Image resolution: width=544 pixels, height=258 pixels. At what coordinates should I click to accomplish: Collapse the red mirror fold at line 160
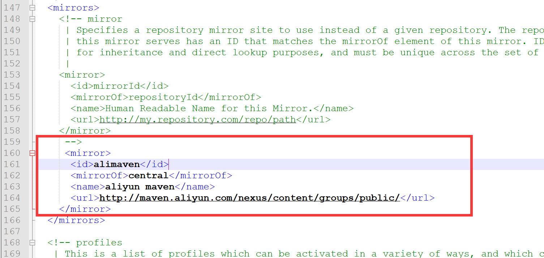(x=32, y=153)
